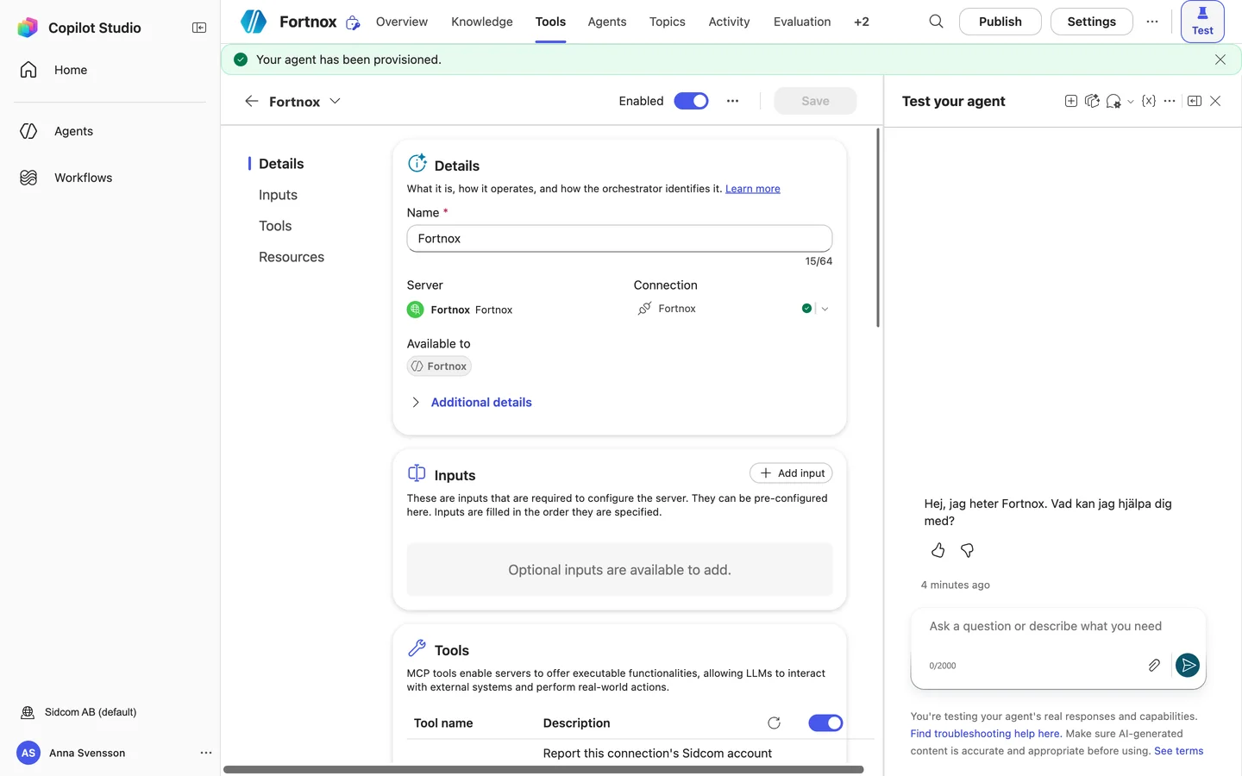Toggle the Enabled switch off
This screenshot has width=1242, height=776.
(x=691, y=101)
